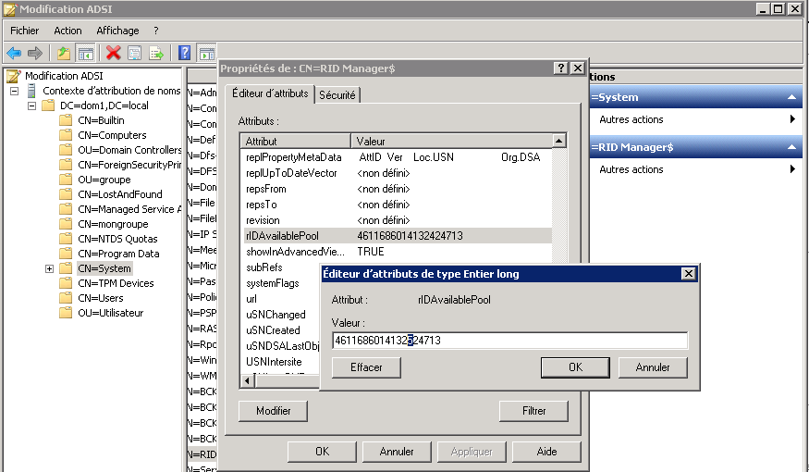This screenshot has height=472, width=809.
Task: Click the Filtrer button
Action: point(533,411)
